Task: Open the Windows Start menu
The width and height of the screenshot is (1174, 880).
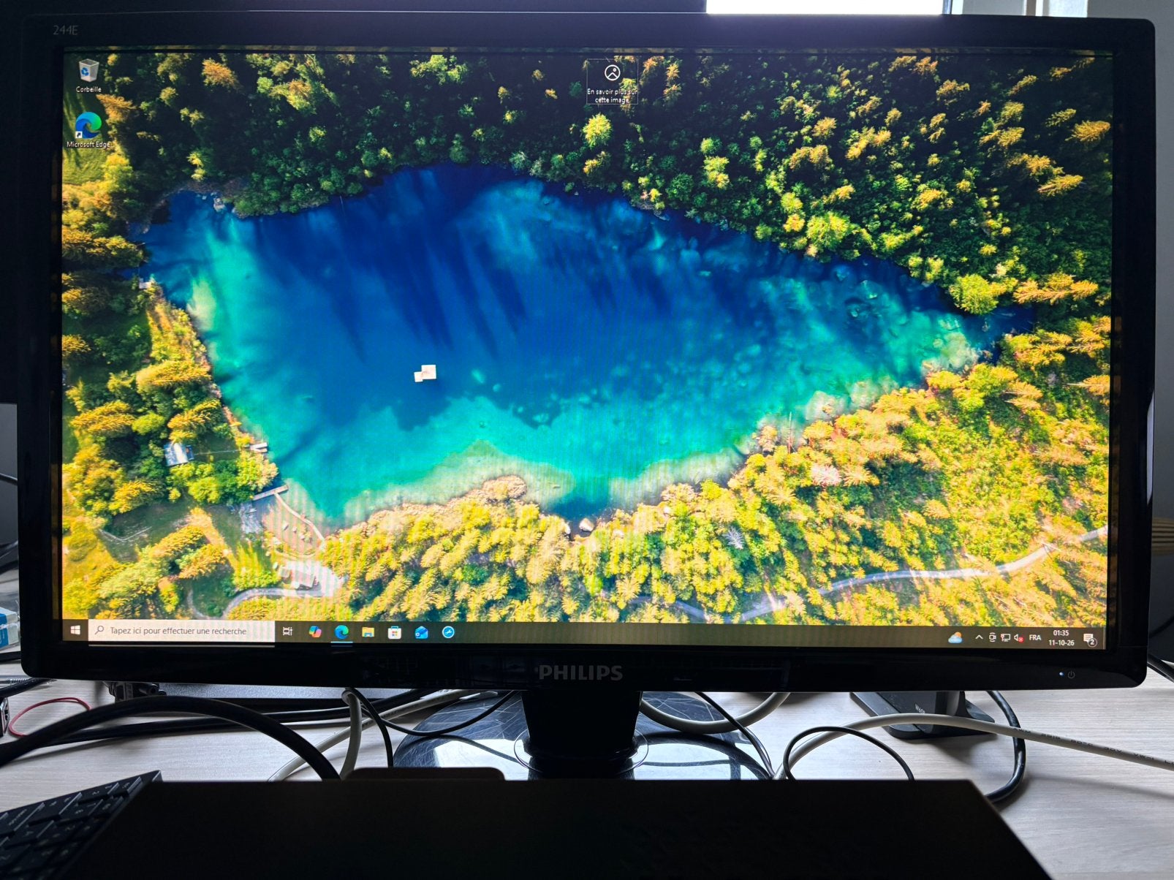Action: click(75, 630)
